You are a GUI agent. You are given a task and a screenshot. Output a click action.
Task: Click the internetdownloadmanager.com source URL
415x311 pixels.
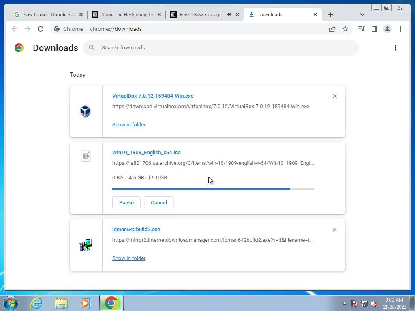(212, 240)
